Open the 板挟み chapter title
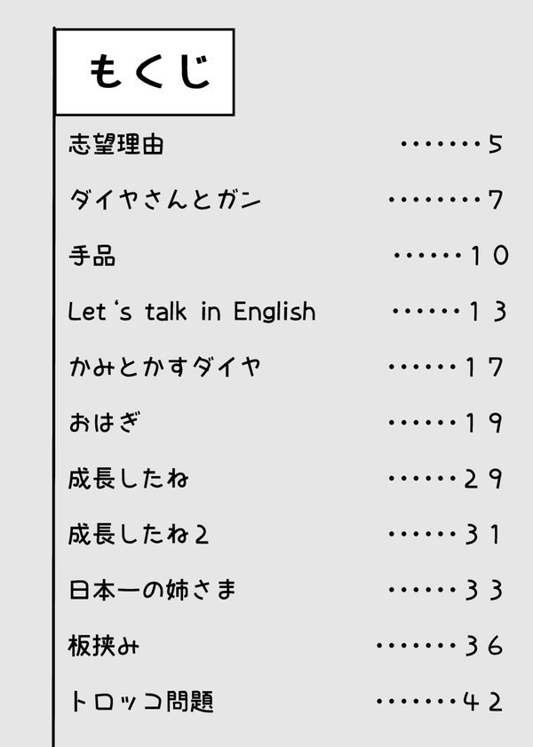The height and width of the screenshot is (747, 533). pyautogui.click(x=104, y=646)
